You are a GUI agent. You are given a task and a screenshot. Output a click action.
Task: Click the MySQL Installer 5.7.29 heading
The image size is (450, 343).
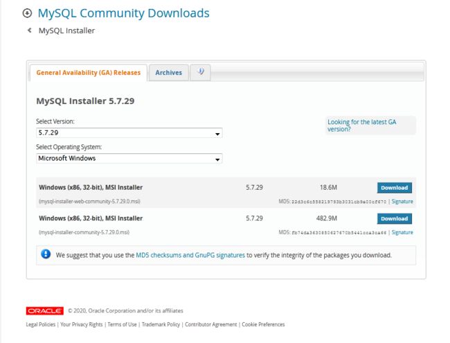[x=85, y=101]
